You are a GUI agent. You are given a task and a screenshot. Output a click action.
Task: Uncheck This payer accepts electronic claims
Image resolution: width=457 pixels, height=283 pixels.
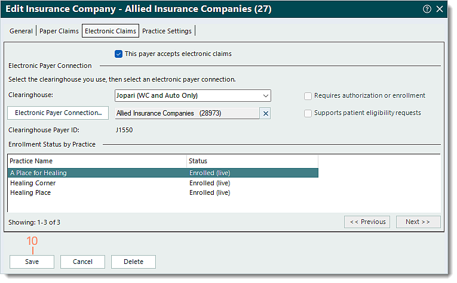coord(119,54)
